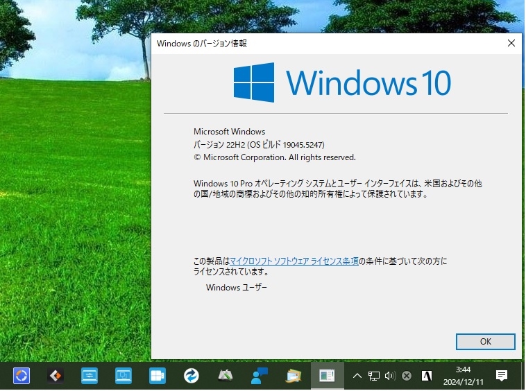Open the laptop with green pen icon in the taskbar
This screenshot has height=391, width=526.
pos(226,376)
